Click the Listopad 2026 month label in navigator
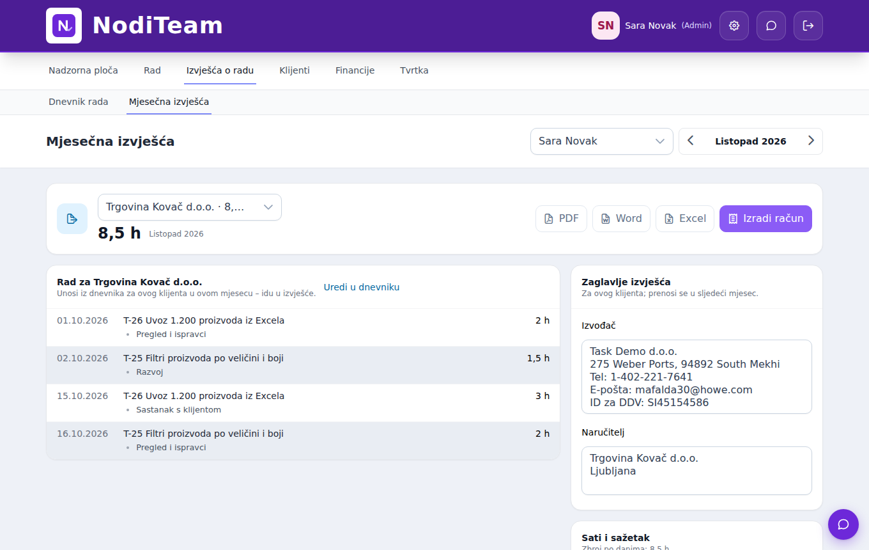Image resolution: width=869 pixels, height=550 pixels. (751, 141)
